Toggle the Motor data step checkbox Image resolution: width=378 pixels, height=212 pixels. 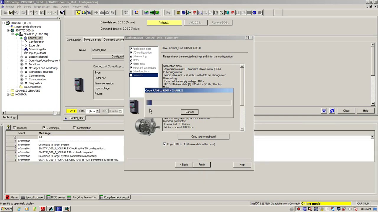131,64
